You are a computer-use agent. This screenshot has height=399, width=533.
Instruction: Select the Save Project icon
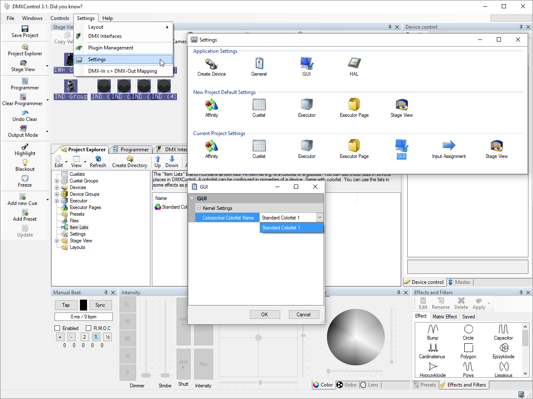tap(25, 29)
